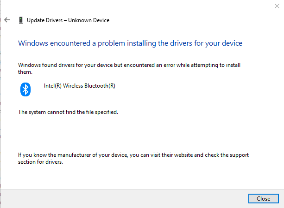Click the blue Bluetooth icon

pos(25,89)
